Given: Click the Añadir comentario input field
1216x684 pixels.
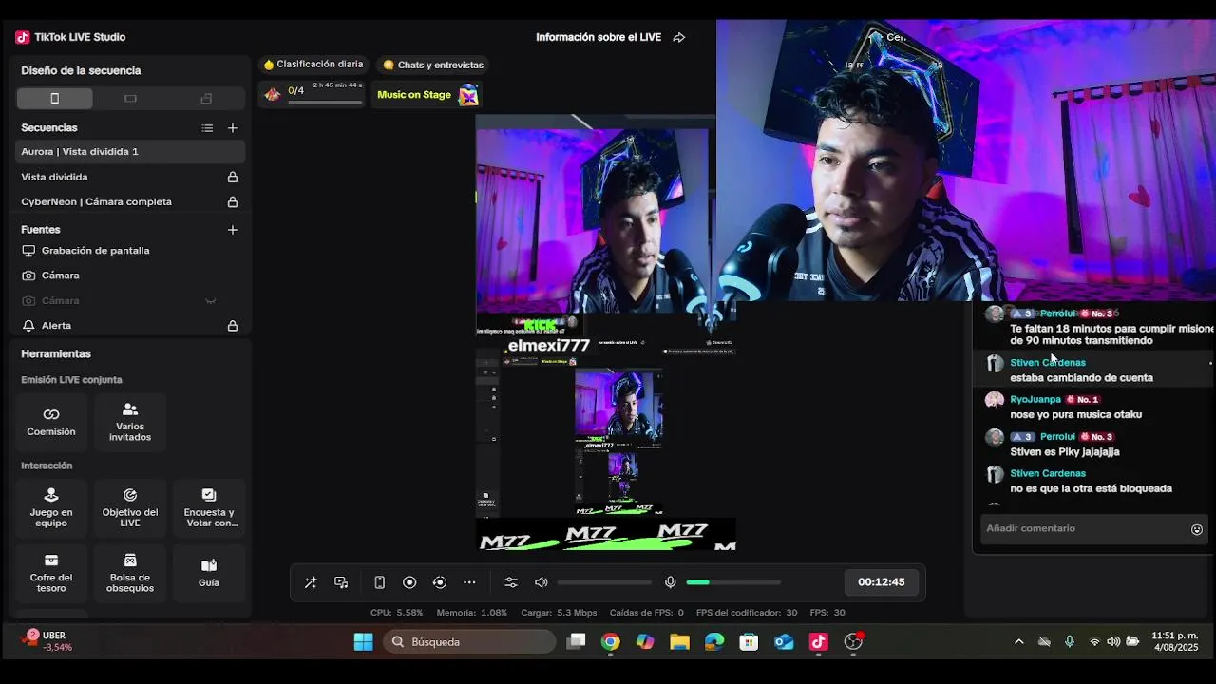Looking at the screenshot, I should point(1083,528).
